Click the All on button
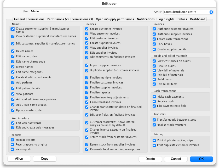 [x=19, y=159]
